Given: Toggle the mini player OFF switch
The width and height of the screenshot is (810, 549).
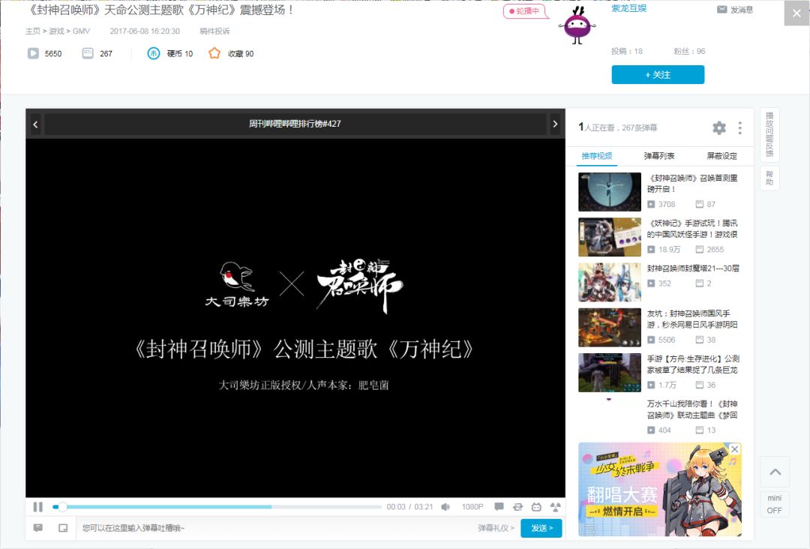Looking at the screenshot, I should 774,504.
